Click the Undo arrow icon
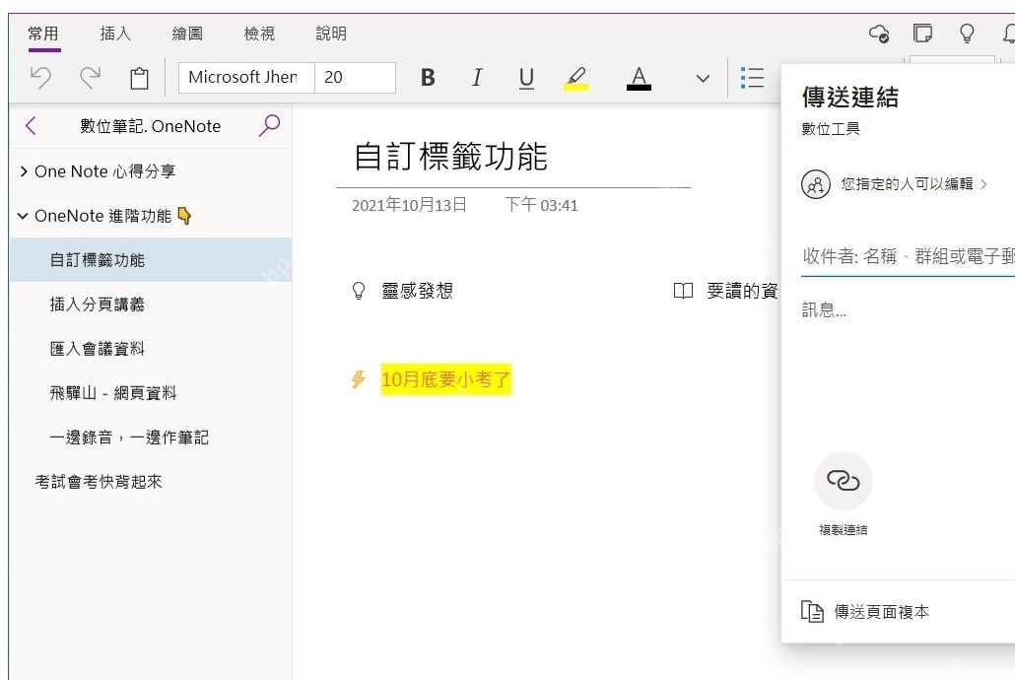1015x680 pixels. [x=40, y=78]
